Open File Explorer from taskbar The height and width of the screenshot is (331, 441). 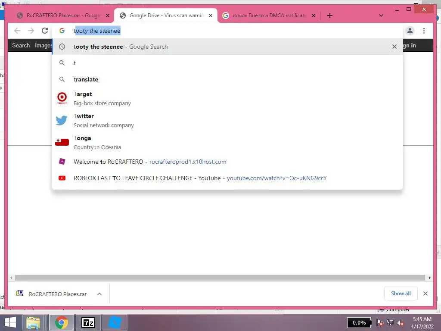point(33,322)
